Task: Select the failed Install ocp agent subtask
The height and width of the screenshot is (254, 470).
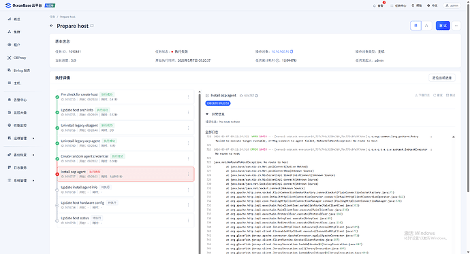Action: (x=125, y=174)
